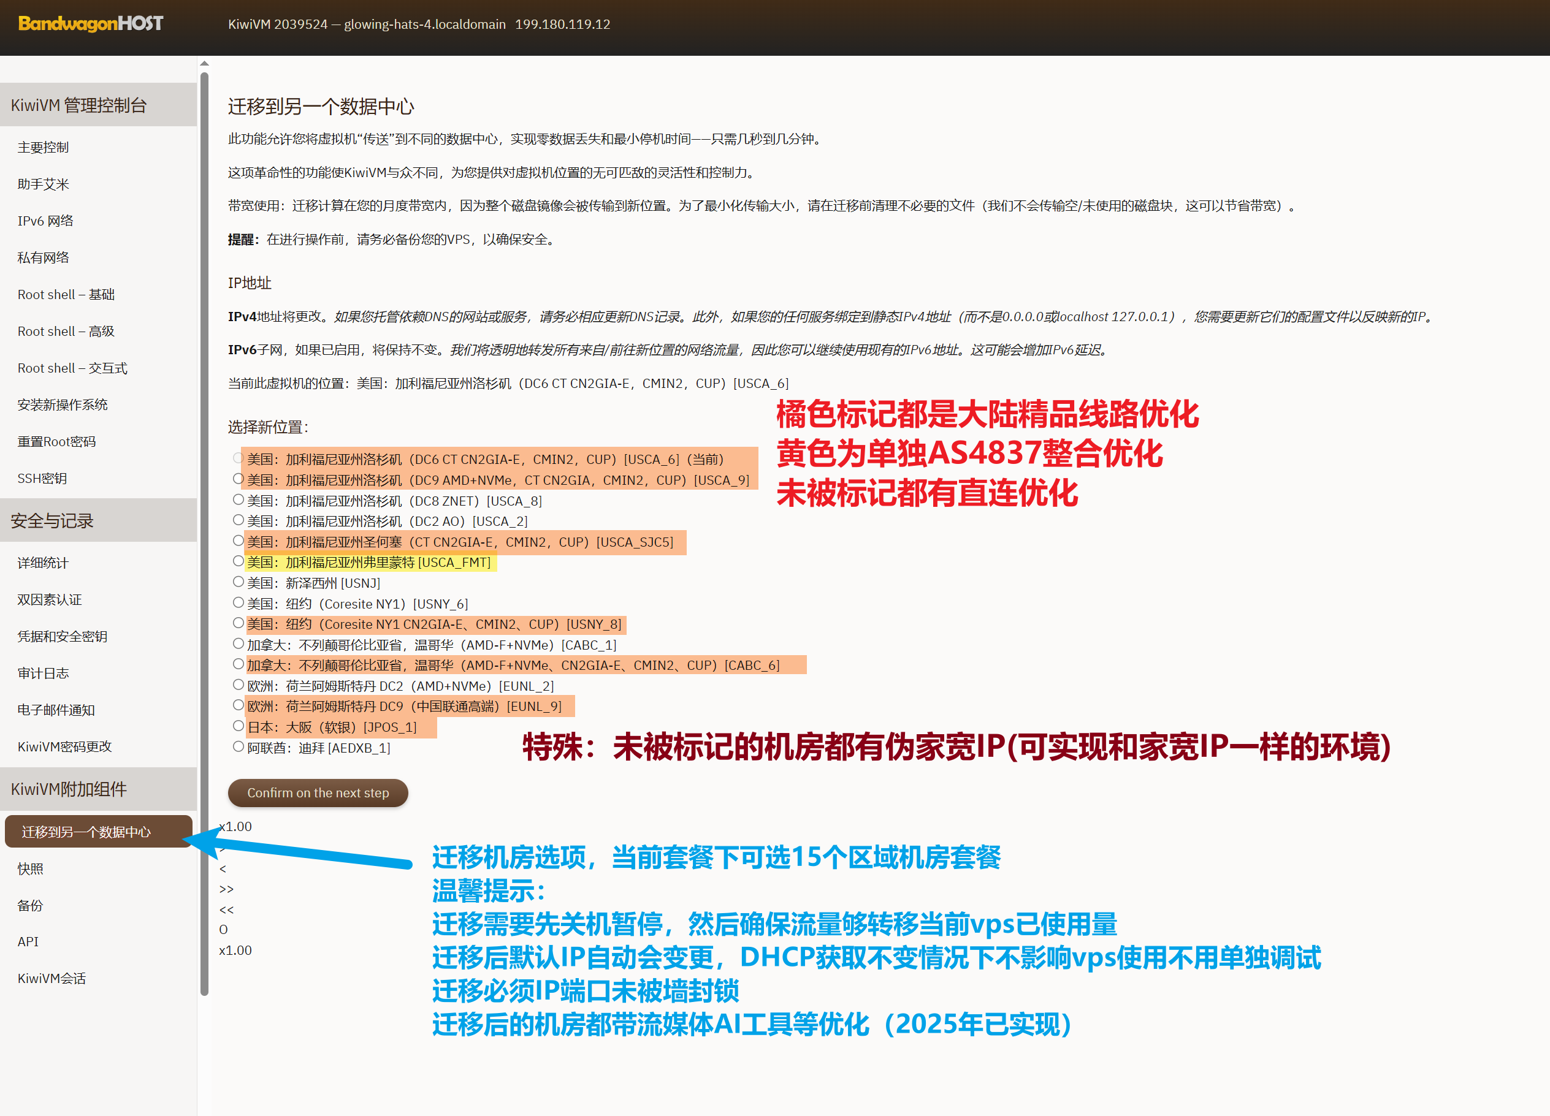This screenshot has height=1116, width=1550.
Task: Click the 选择新位置: label
Action: click(268, 427)
